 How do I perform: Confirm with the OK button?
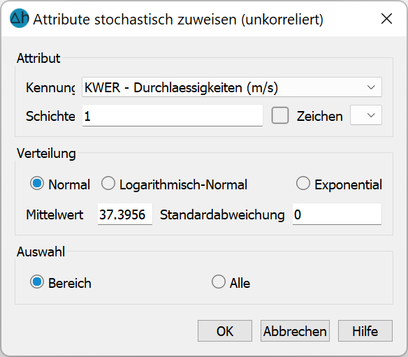pyautogui.click(x=225, y=331)
